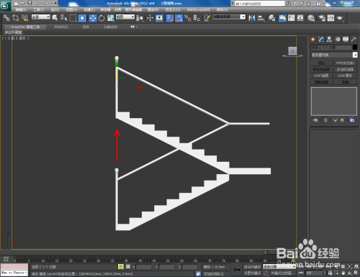Click the Use Pivot Point Center tool
The height and width of the screenshot is (277, 360).
coord(140,18)
